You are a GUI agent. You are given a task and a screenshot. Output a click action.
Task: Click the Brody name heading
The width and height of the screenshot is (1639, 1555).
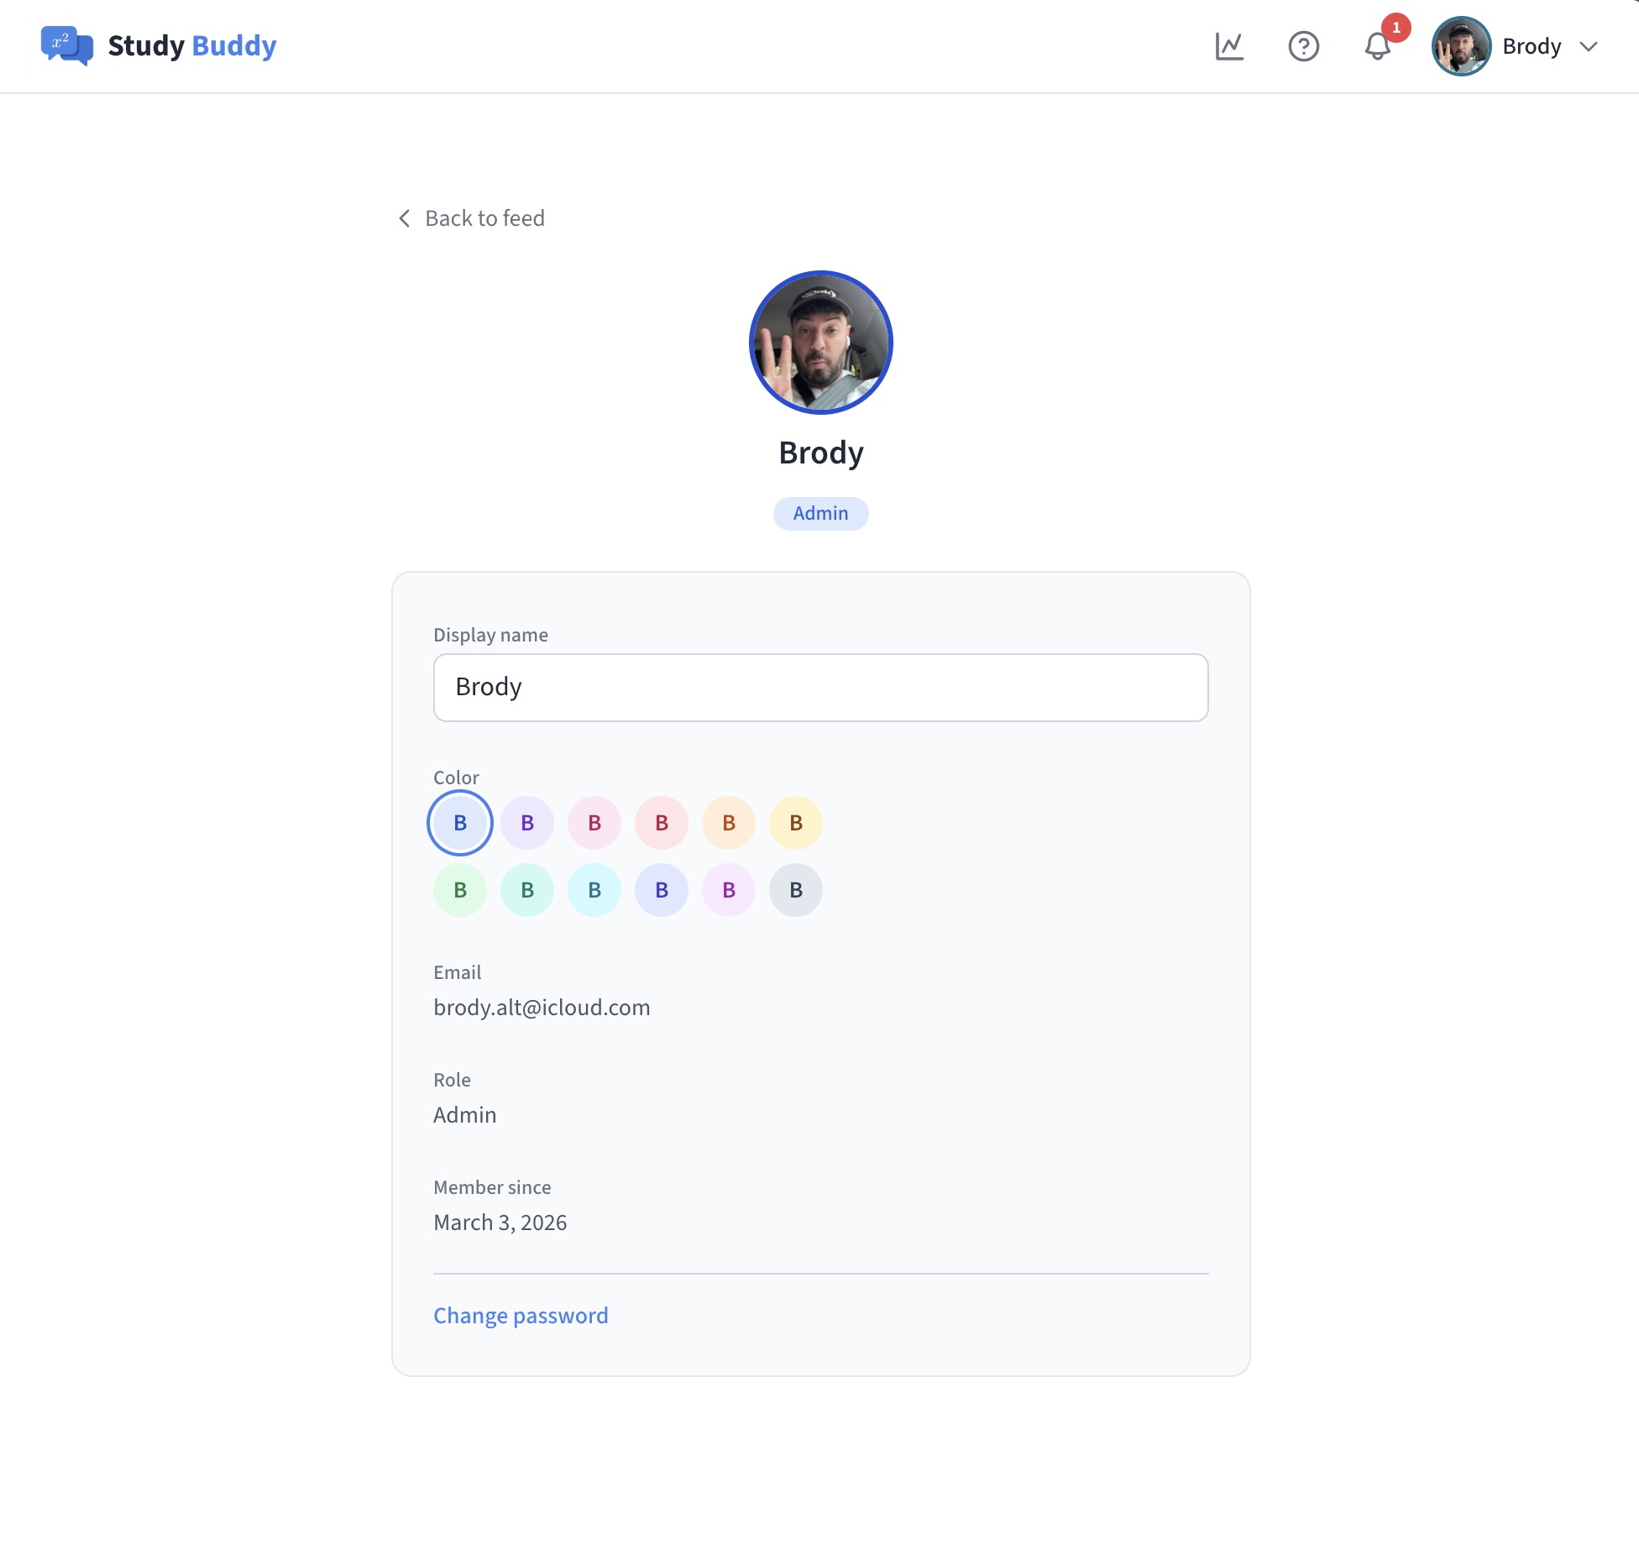[819, 452]
